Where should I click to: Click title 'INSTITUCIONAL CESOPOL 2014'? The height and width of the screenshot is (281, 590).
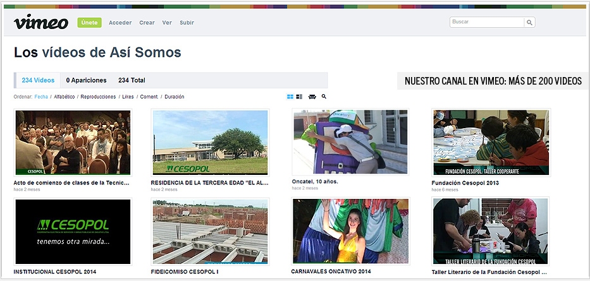coord(55,272)
